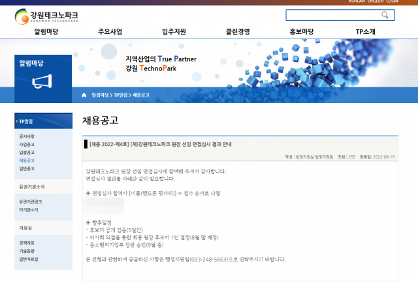Select TP알림 sidebar header
Viewport: 418px width, 283px height.
tap(44, 121)
